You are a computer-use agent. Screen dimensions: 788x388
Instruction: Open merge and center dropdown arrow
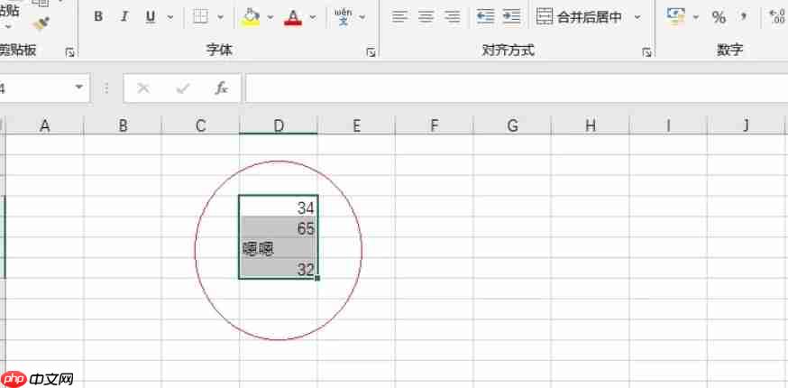[x=637, y=17]
